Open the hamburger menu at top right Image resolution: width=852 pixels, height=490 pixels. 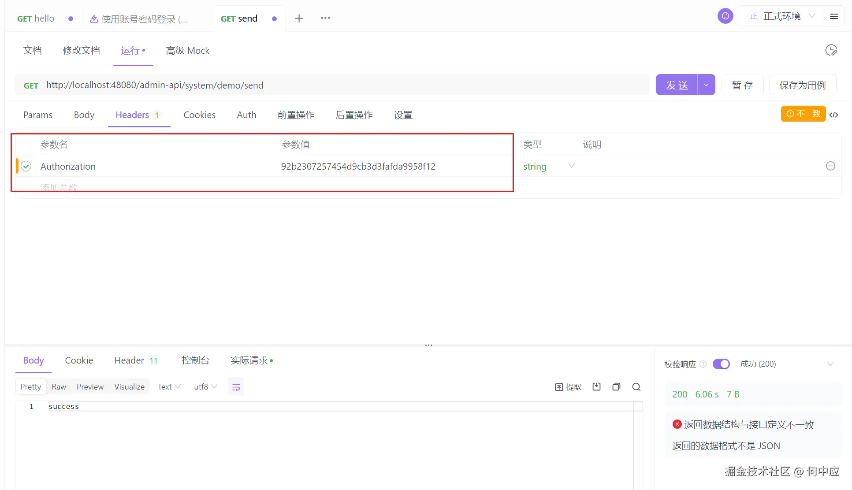point(834,16)
